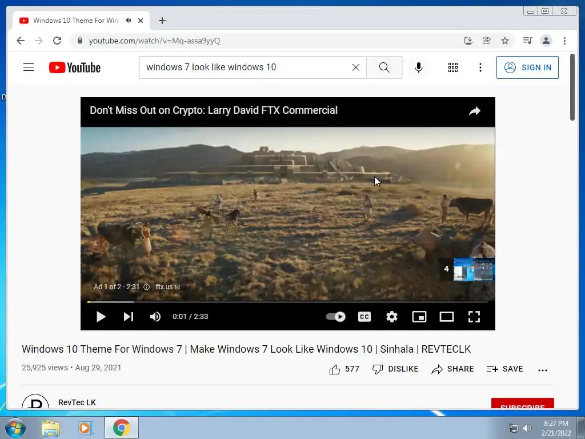Enable theater mode
Screen dimensions: 585x439
click(x=447, y=317)
